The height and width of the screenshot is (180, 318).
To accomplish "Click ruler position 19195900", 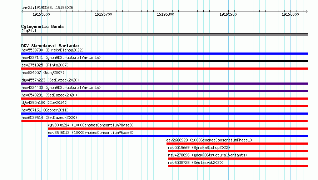I will (x=228, y=14).
